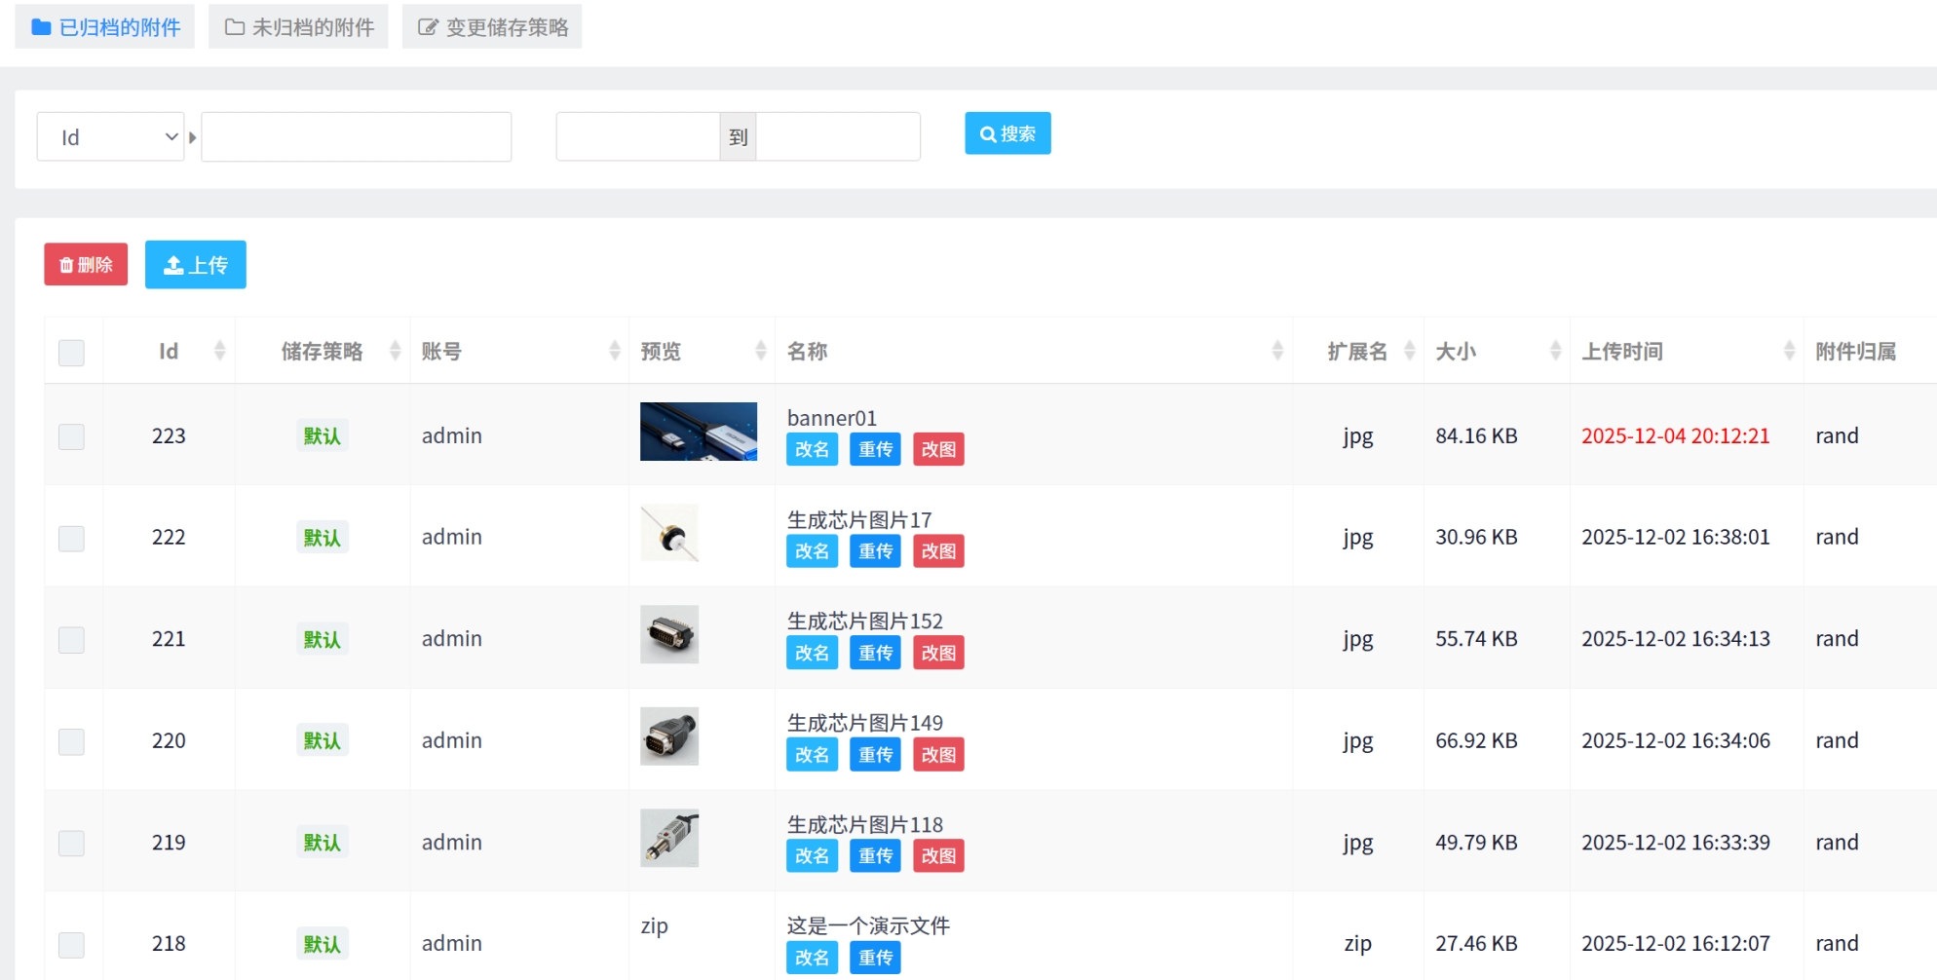Sort table by Id column arrows
The image size is (1937, 980).
[x=219, y=351]
